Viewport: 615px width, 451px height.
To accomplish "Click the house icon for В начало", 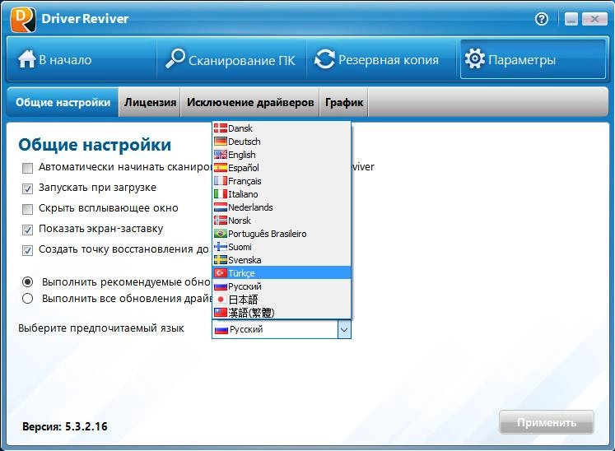I will [26, 59].
